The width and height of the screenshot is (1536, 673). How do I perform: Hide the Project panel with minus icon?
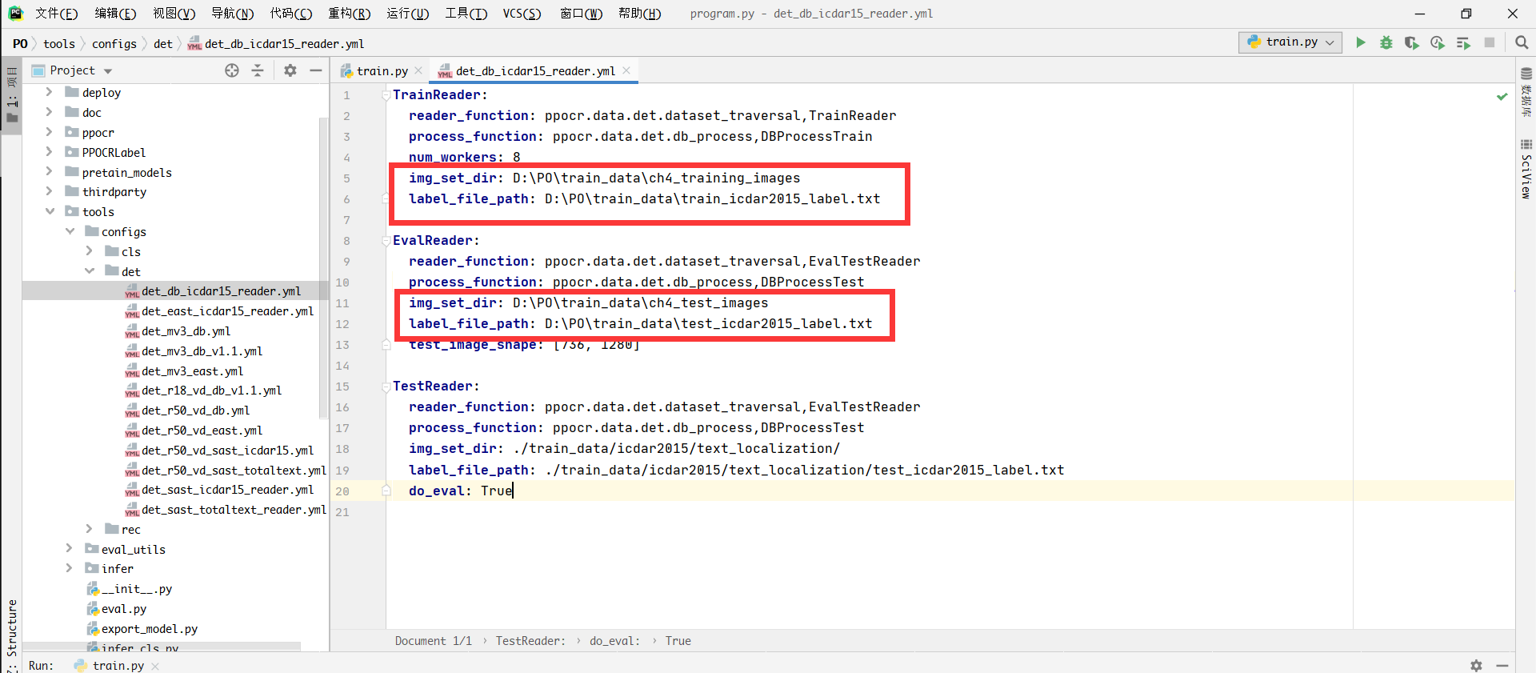316,70
